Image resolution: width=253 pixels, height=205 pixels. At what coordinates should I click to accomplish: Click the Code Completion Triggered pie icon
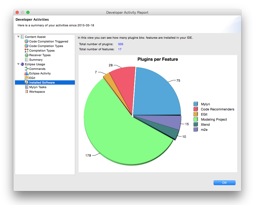tap(27, 41)
